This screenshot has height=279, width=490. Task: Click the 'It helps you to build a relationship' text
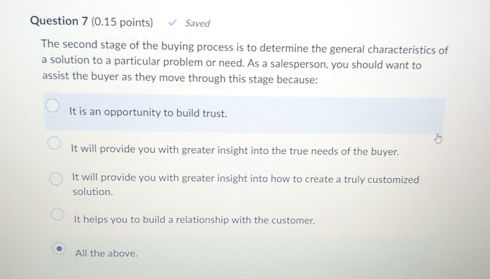pos(194,220)
